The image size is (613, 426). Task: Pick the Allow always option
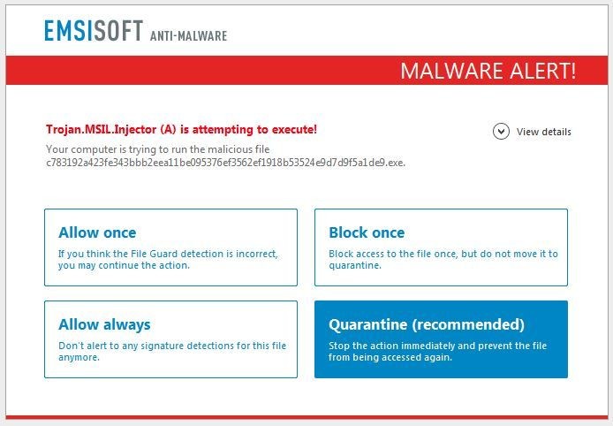(170, 339)
